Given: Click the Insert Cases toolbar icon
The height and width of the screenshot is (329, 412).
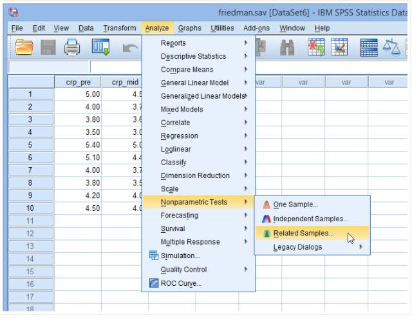Looking at the screenshot, I should tap(316, 47).
